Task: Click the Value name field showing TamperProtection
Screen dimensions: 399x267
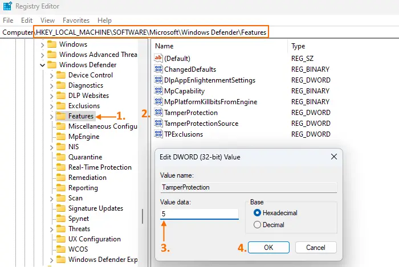Action: 249,187
